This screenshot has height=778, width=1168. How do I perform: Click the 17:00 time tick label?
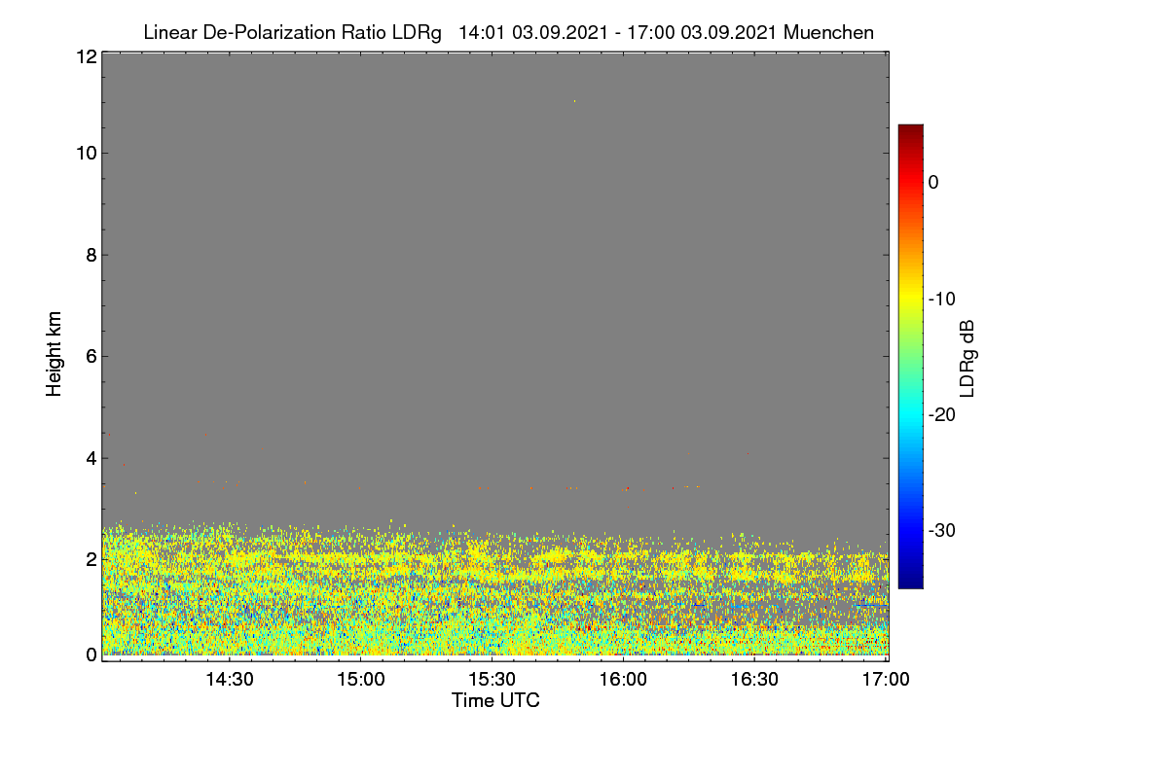[x=886, y=680]
